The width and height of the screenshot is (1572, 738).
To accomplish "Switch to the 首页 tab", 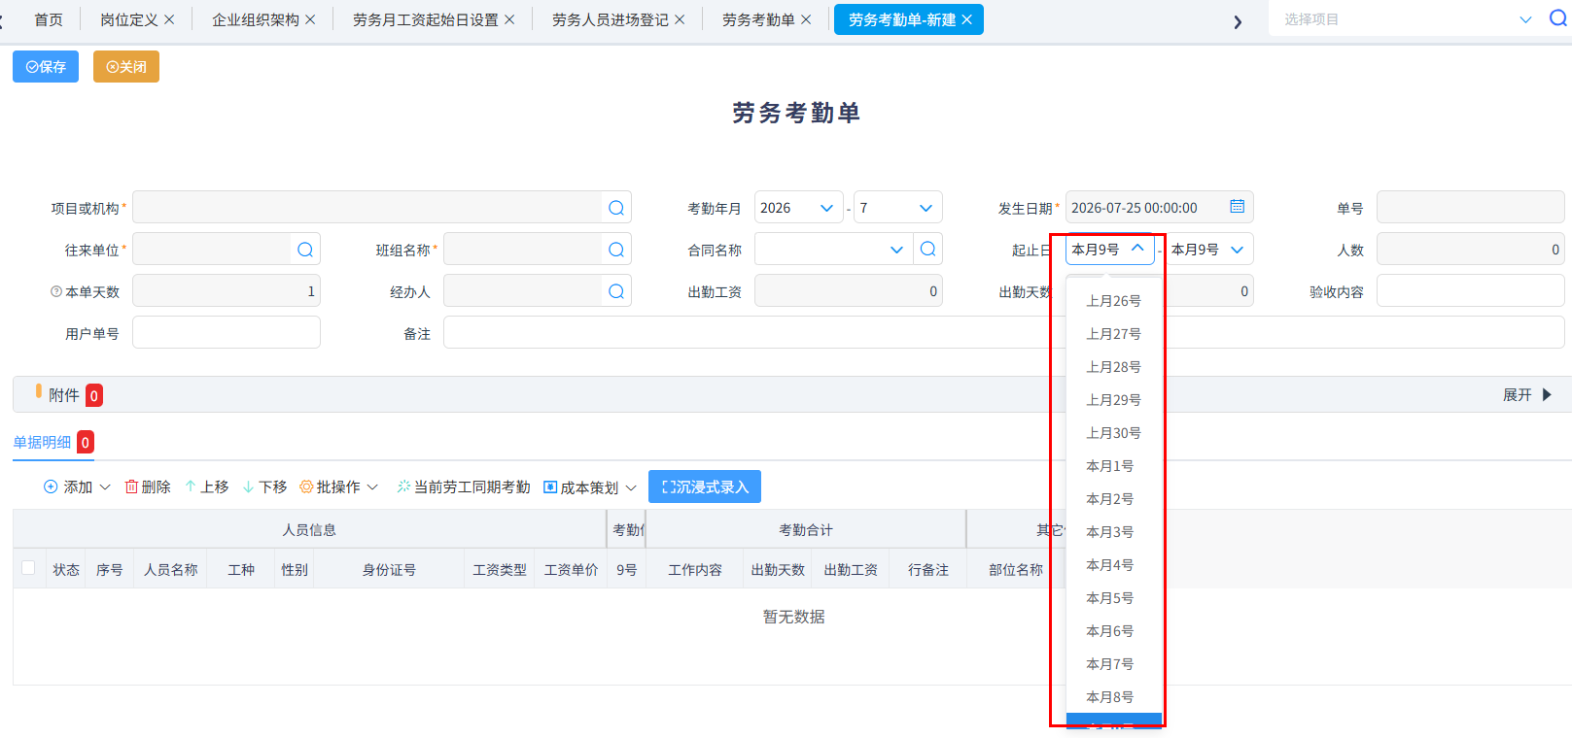I will pyautogui.click(x=49, y=19).
